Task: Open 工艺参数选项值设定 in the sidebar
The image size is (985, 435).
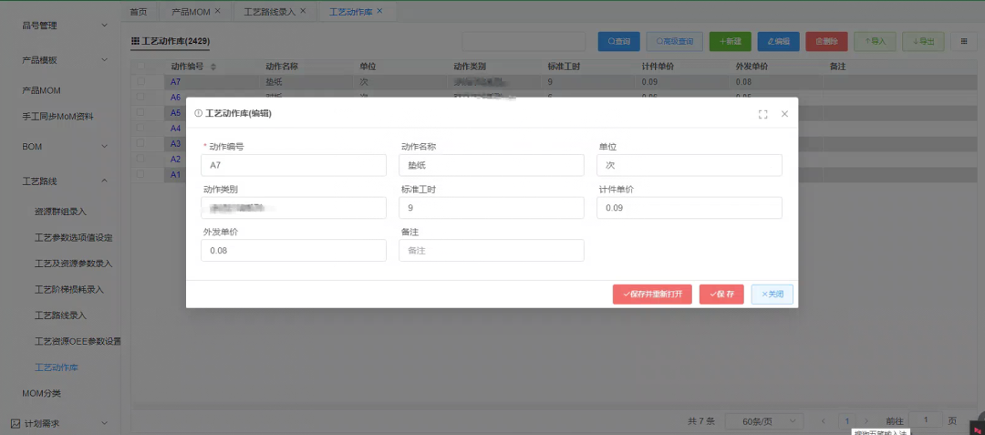Action: [74, 238]
